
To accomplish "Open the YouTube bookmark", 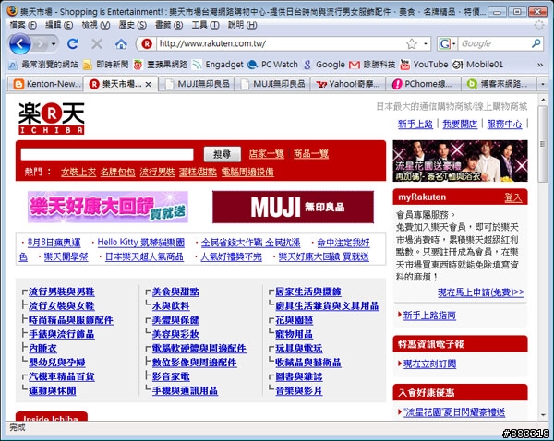I will tap(424, 65).
